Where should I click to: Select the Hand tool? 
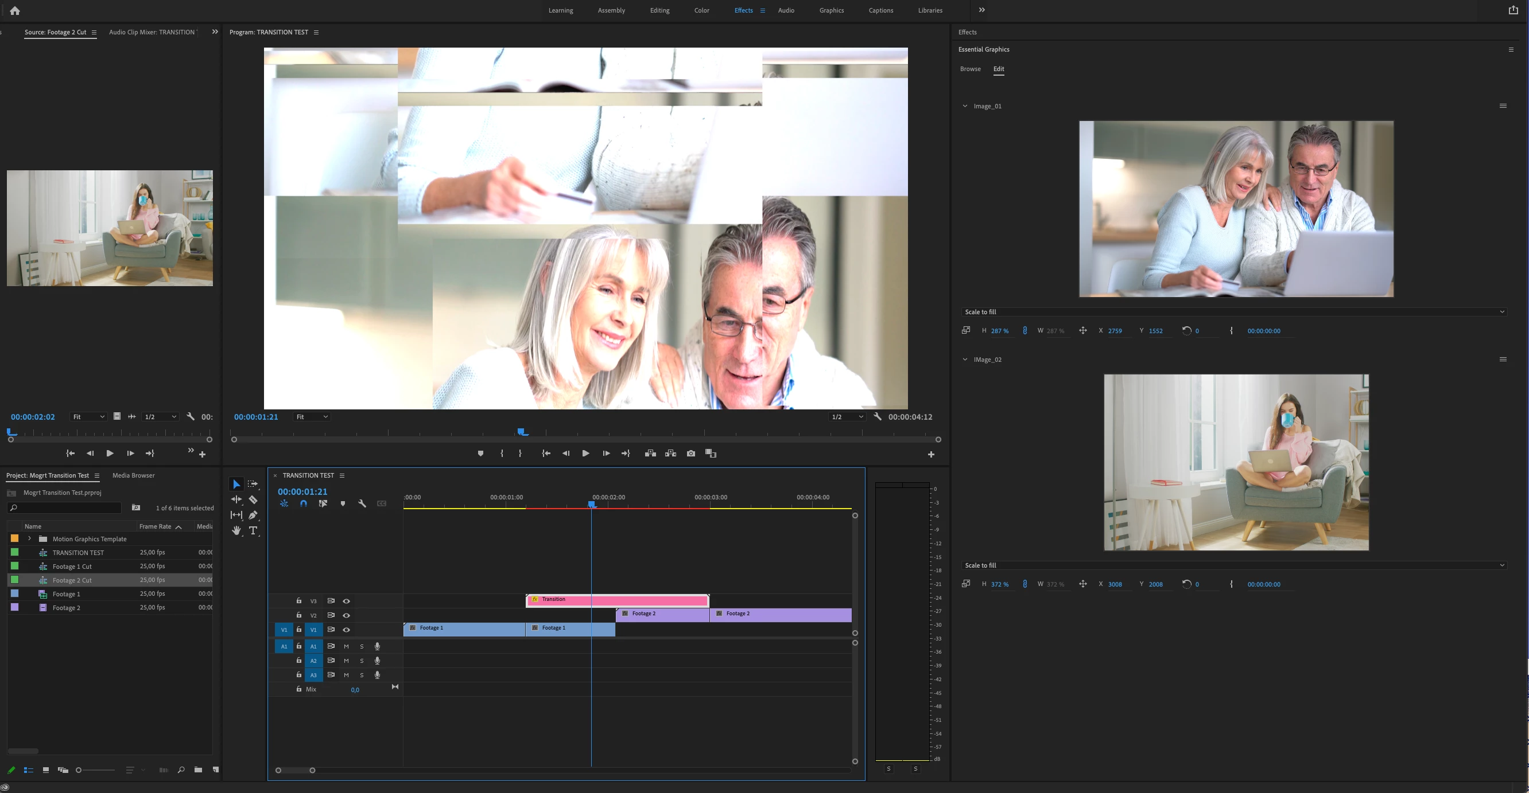236,531
